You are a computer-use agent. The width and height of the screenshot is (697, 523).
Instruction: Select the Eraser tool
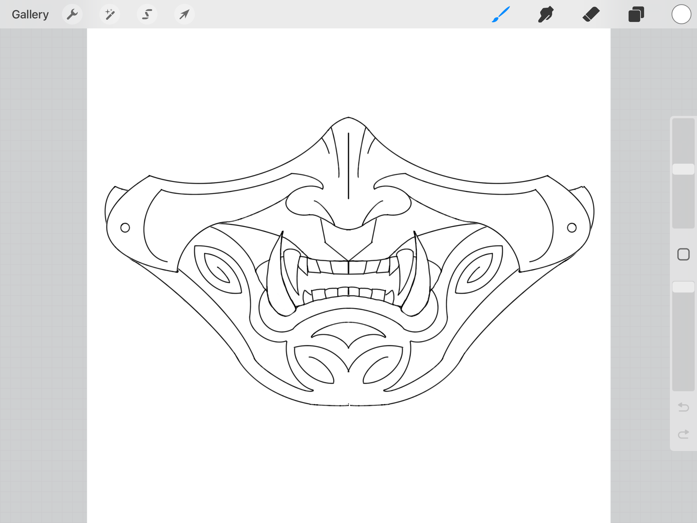[591, 14]
